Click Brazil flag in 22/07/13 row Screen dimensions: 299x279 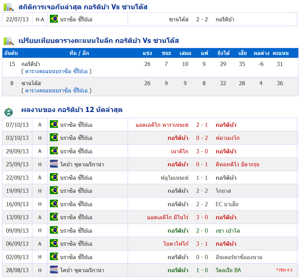[54, 19]
